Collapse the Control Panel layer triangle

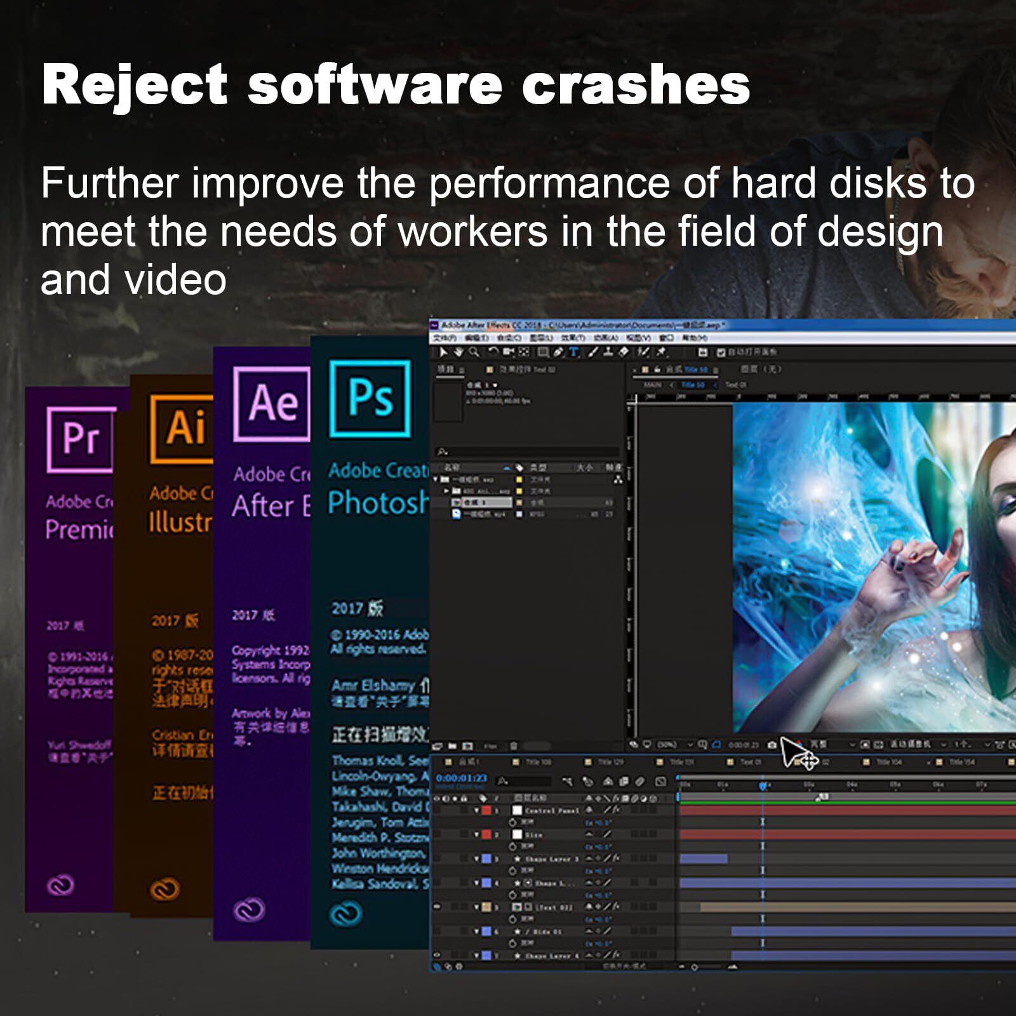tap(476, 811)
